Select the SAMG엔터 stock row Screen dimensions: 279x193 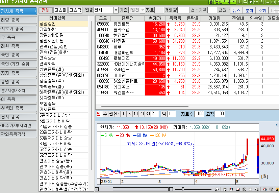point(187,70)
